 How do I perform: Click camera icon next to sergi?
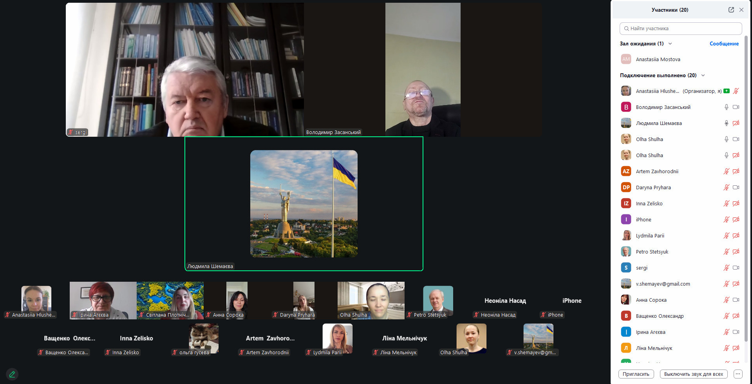coord(736,268)
